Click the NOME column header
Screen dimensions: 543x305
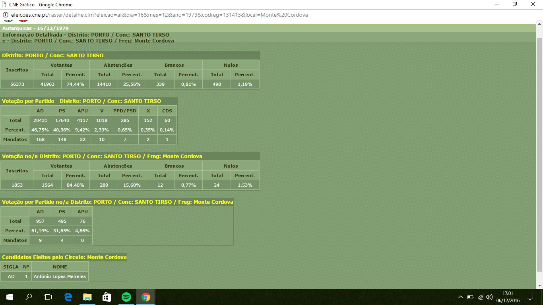point(60,267)
